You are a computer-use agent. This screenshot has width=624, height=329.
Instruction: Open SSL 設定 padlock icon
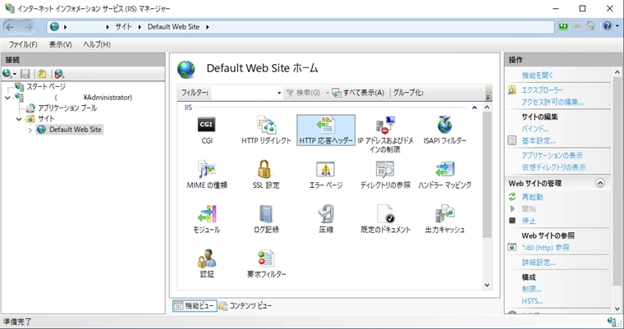tap(265, 169)
